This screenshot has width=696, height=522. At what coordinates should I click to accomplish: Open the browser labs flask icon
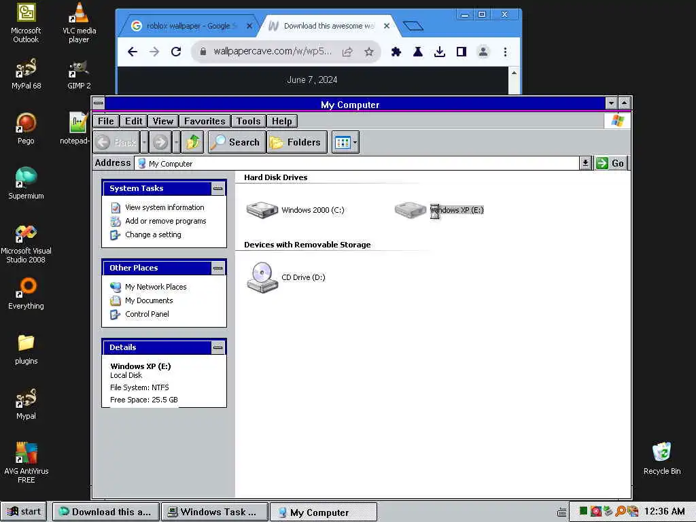[x=418, y=52]
